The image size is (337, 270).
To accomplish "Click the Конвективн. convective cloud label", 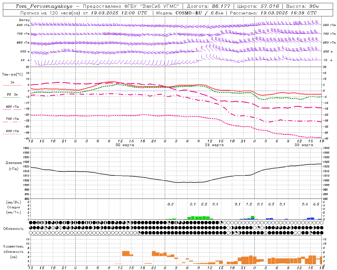I will coord(13,247).
